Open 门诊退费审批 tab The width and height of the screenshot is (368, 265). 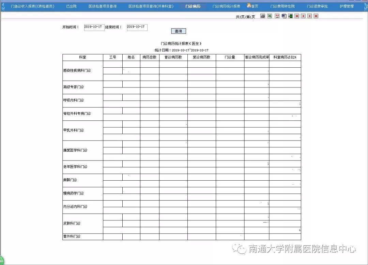[x=317, y=6]
